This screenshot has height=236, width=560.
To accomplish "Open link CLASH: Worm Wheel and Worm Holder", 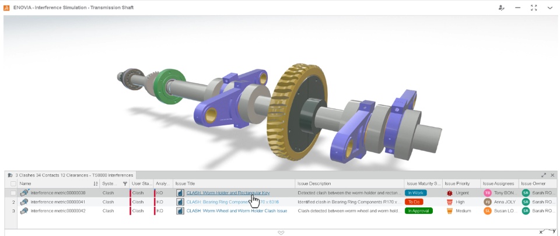I will (237, 211).
